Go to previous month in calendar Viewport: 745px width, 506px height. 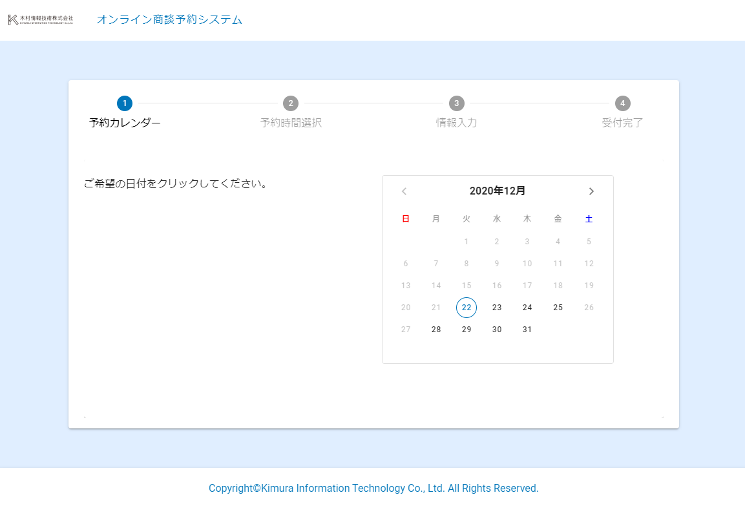point(404,191)
